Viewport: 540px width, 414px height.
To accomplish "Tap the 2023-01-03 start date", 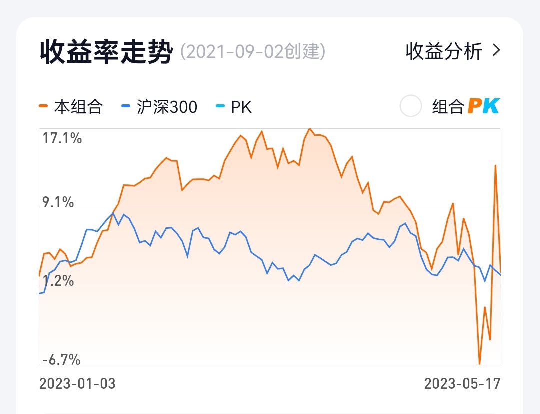I will pyautogui.click(x=77, y=384).
